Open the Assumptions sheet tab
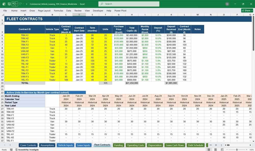 click(x=47, y=145)
